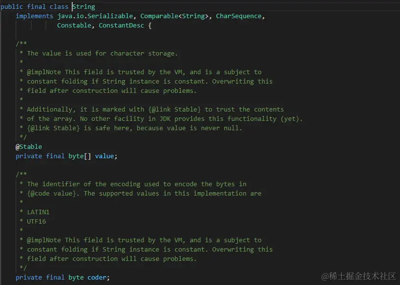Click the 'byte' type before coder
This screenshot has height=285, width=400.
pos(76,278)
